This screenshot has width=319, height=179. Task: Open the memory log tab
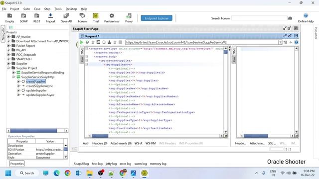(158, 164)
